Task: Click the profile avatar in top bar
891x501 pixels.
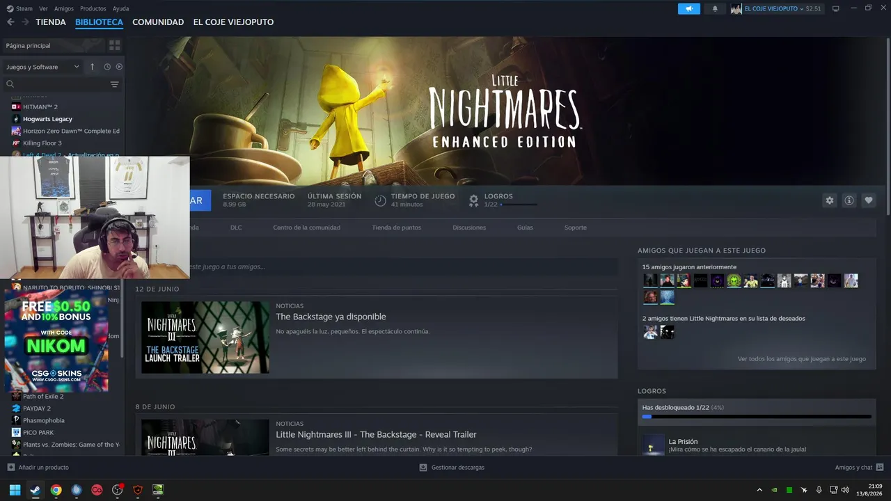Action: click(x=736, y=8)
